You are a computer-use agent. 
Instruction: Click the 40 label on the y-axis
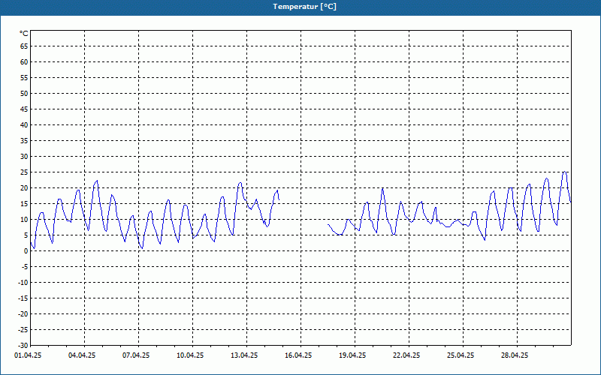[x=24, y=125]
